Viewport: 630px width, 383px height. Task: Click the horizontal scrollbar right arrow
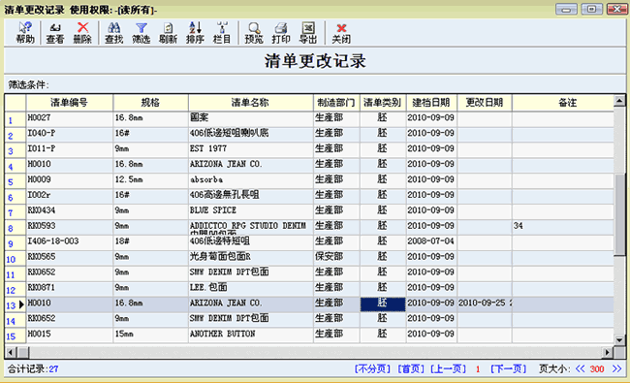607,353
